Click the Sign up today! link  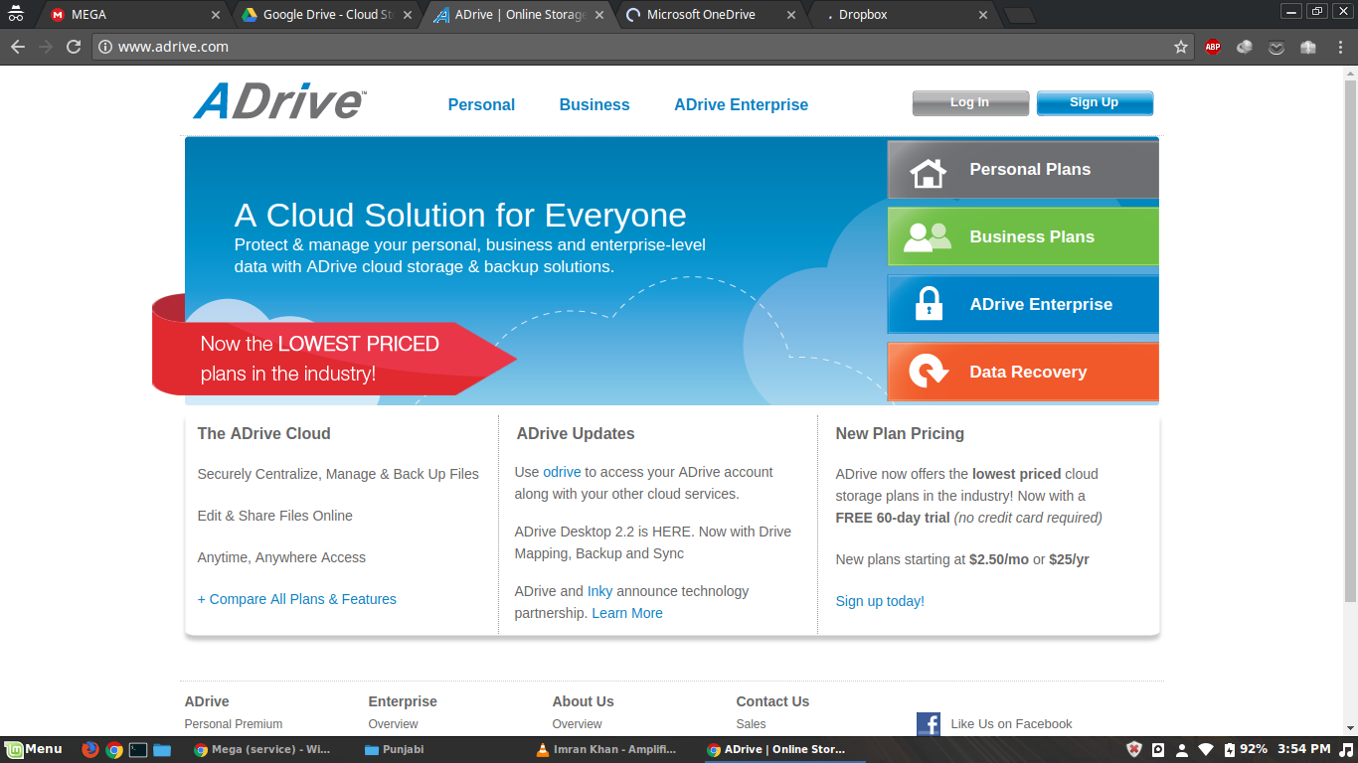pos(880,601)
